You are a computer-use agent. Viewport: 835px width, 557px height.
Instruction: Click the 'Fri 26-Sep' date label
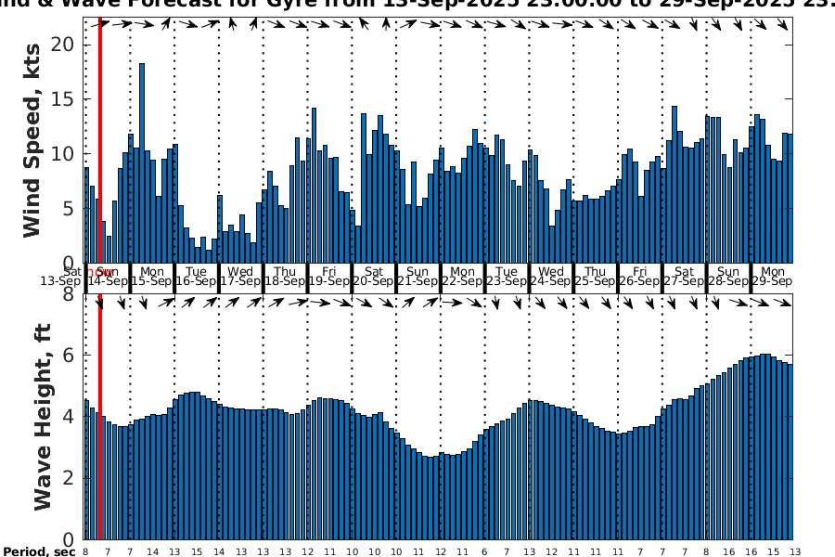point(639,276)
